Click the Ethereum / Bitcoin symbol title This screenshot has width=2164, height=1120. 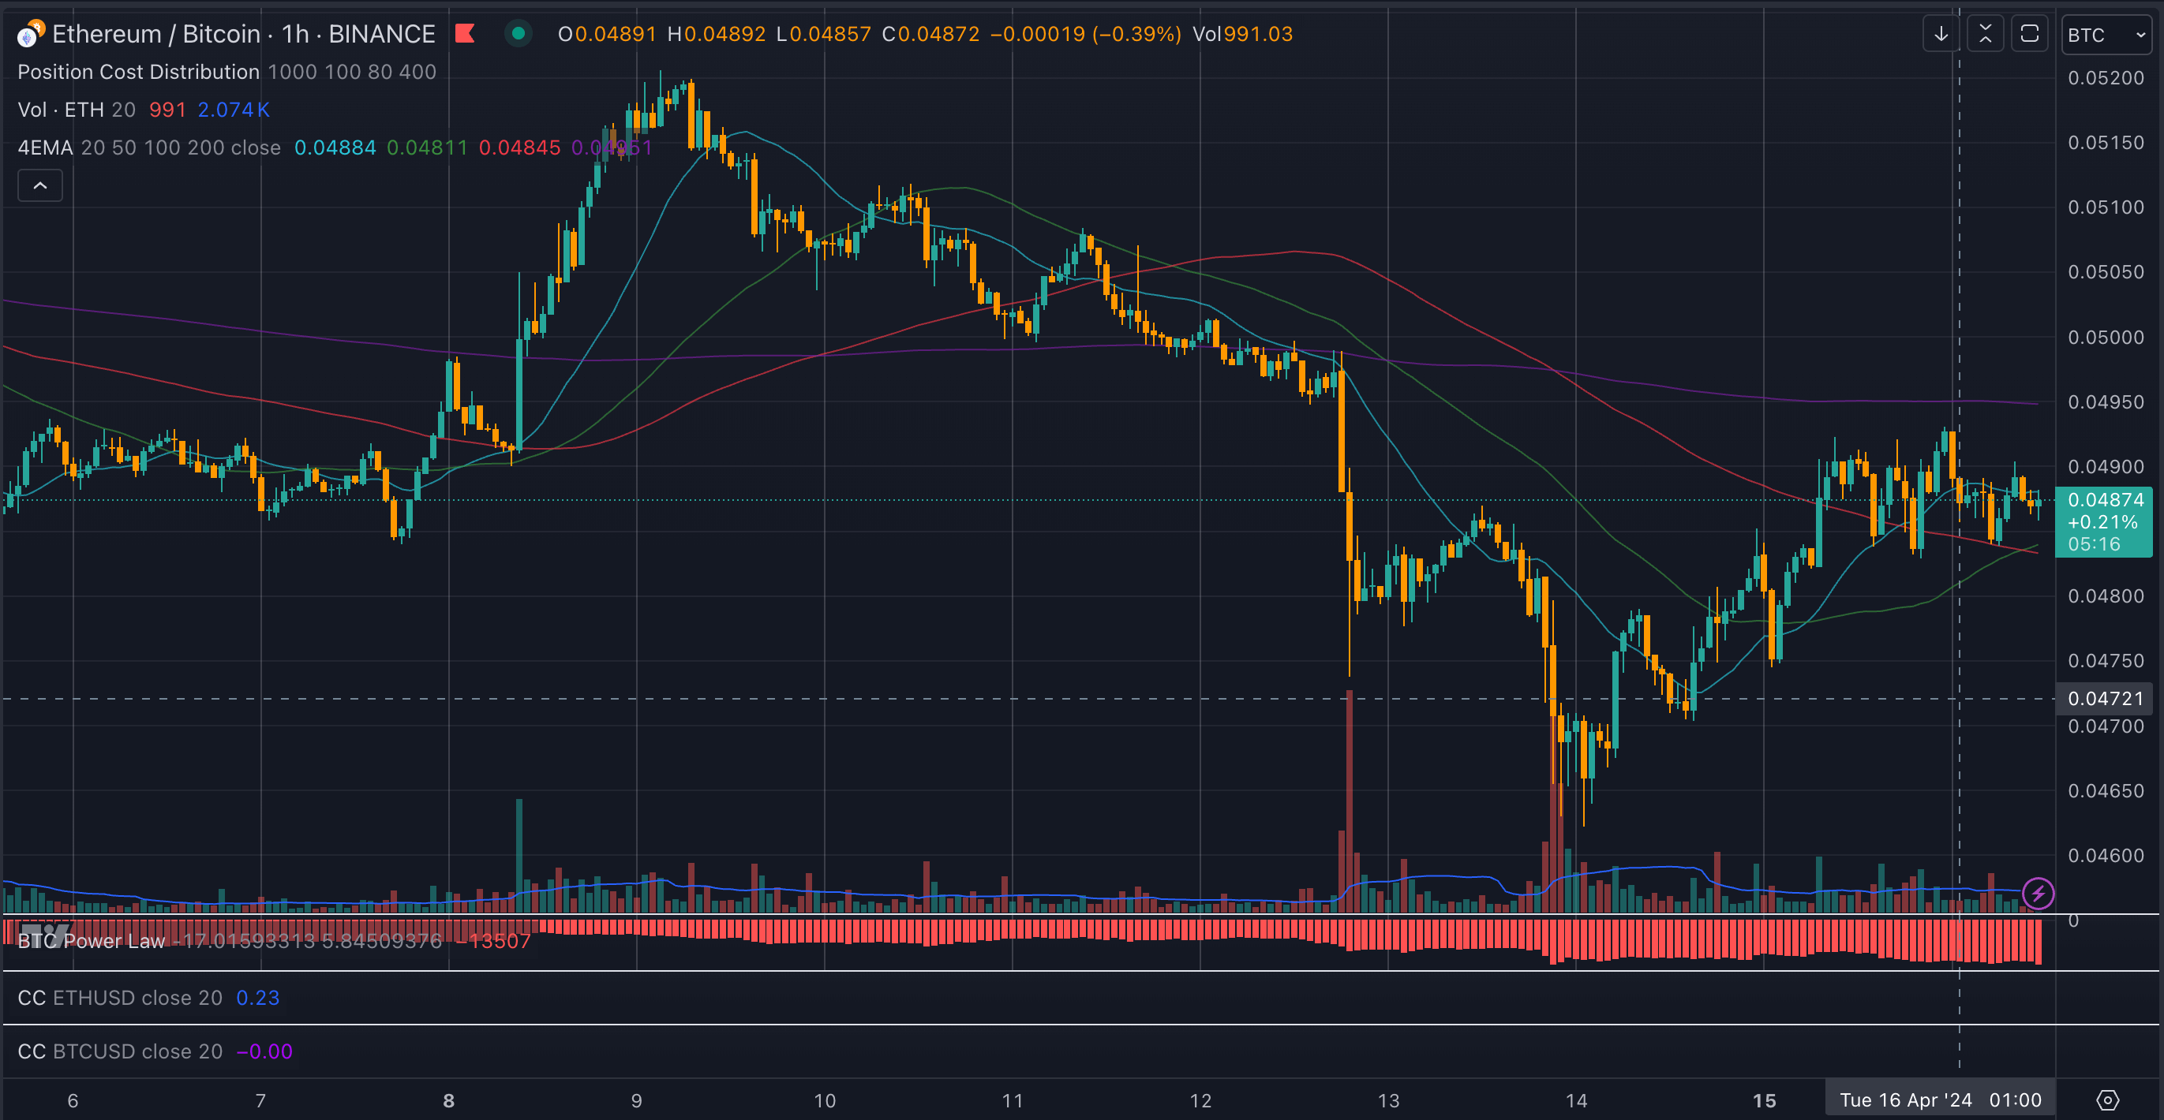156,35
